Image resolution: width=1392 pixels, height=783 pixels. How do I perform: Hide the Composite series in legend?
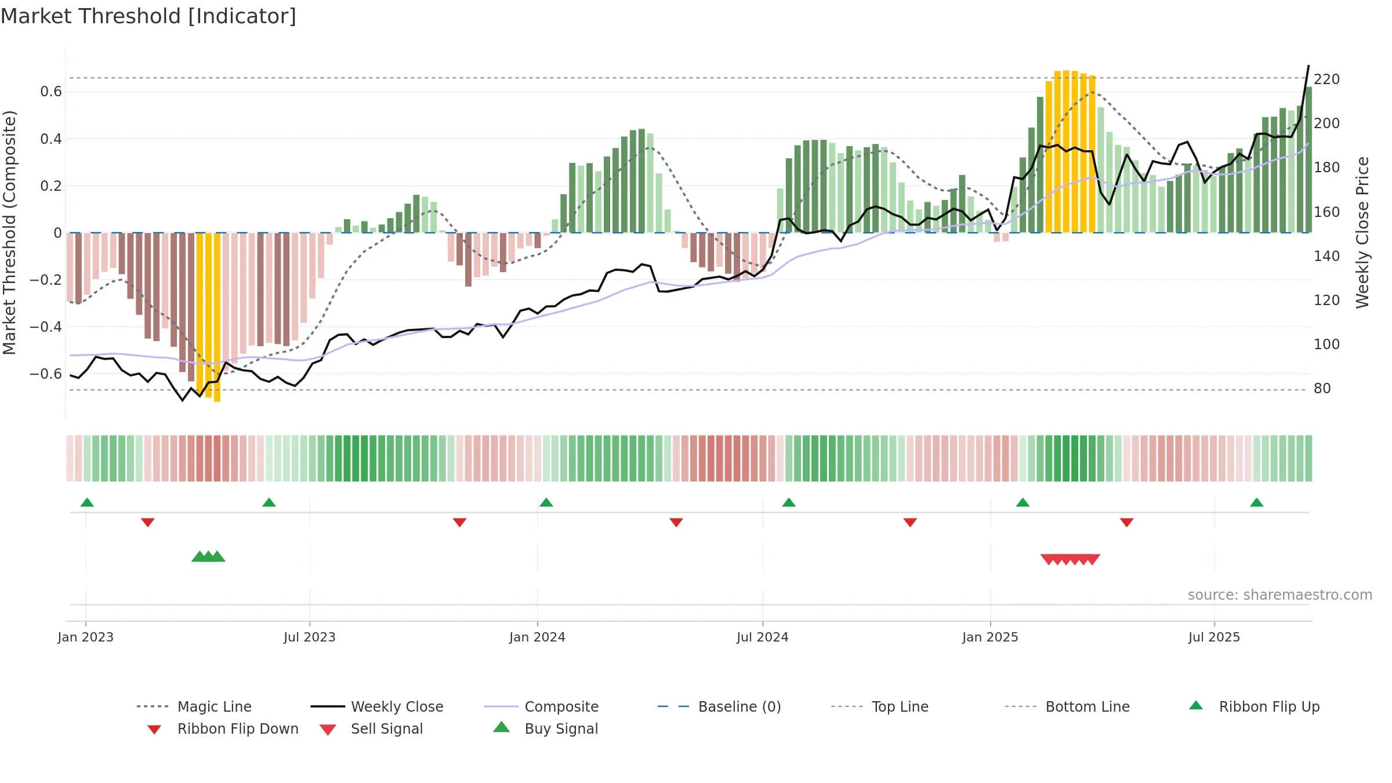(541, 706)
